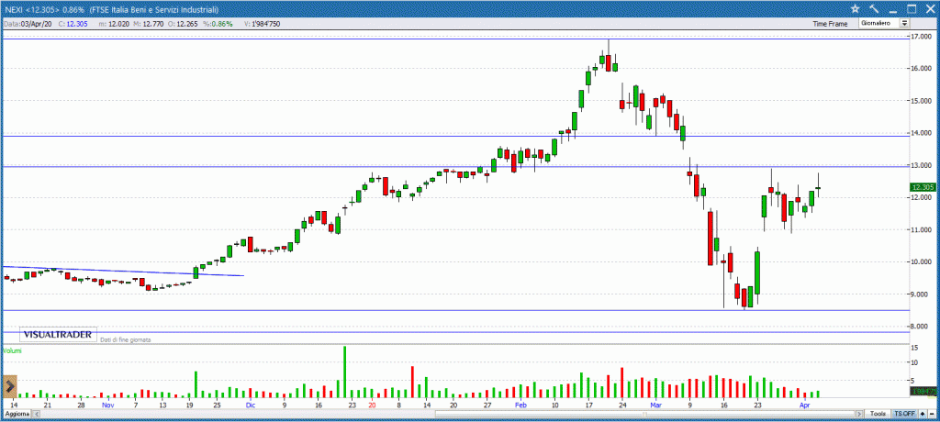The width and height of the screenshot is (940, 422).
Task: Click the right scroll arrow of horizontal scrollbar
Action: coord(860,415)
